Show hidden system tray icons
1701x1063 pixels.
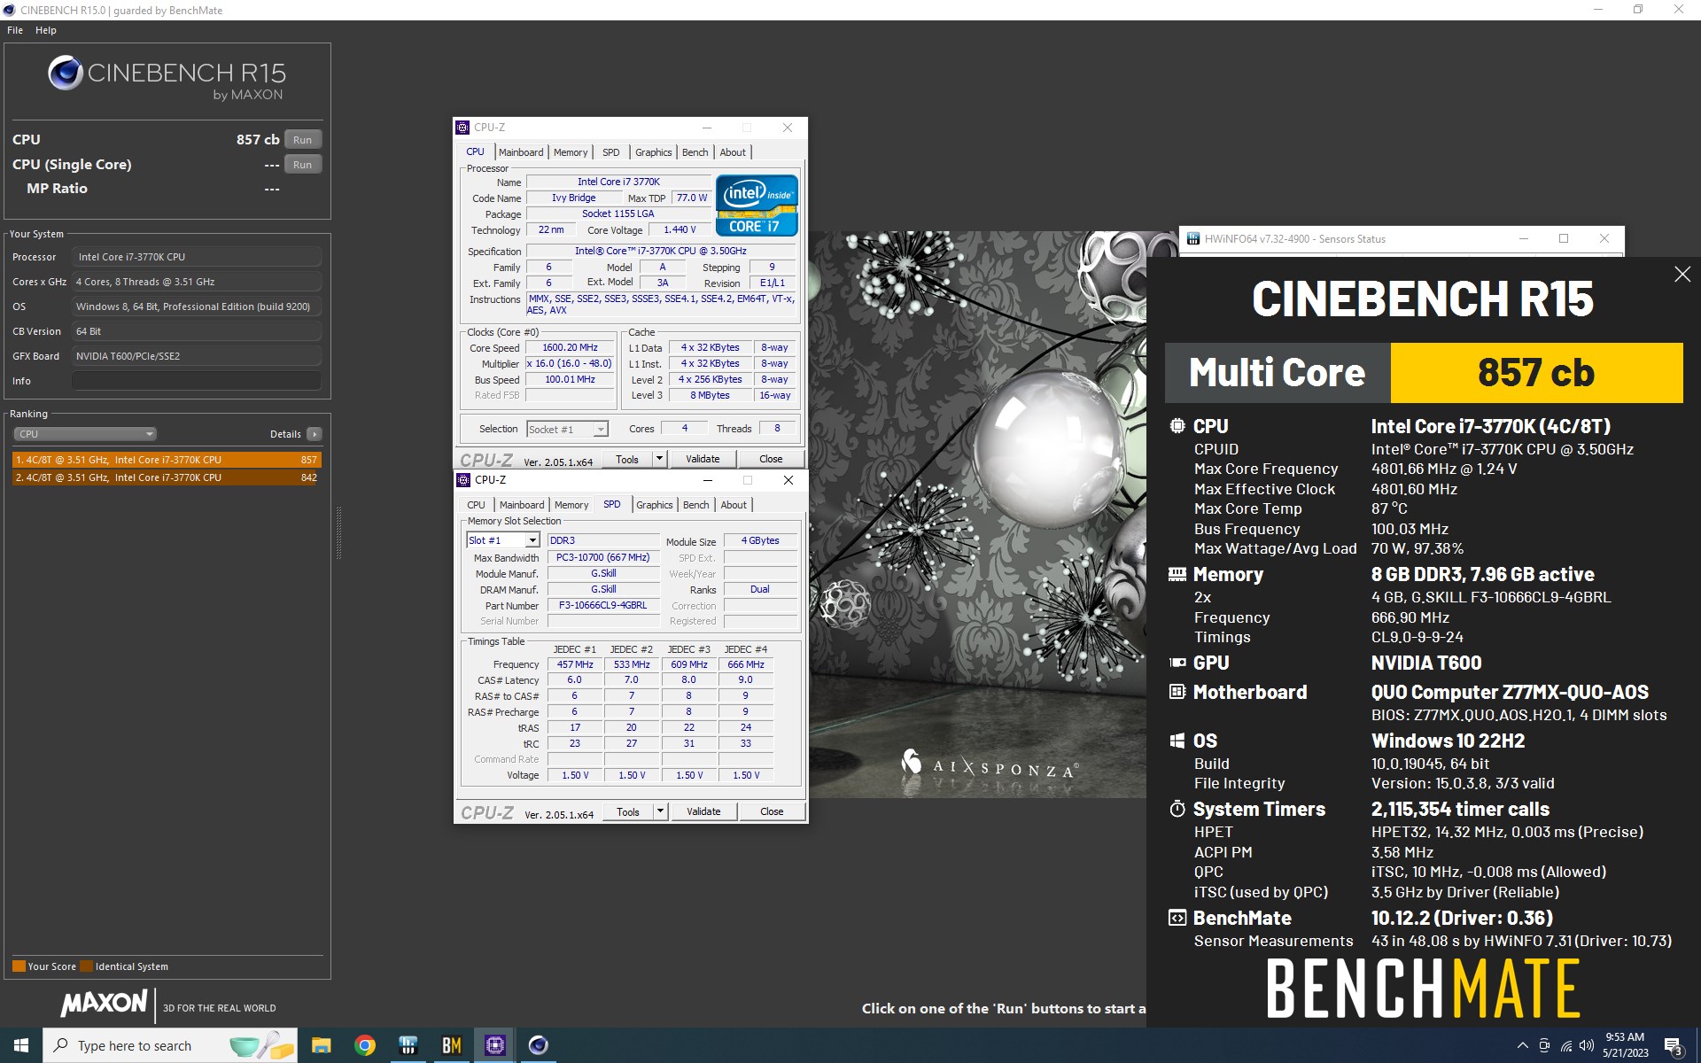click(x=1522, y=1045)
